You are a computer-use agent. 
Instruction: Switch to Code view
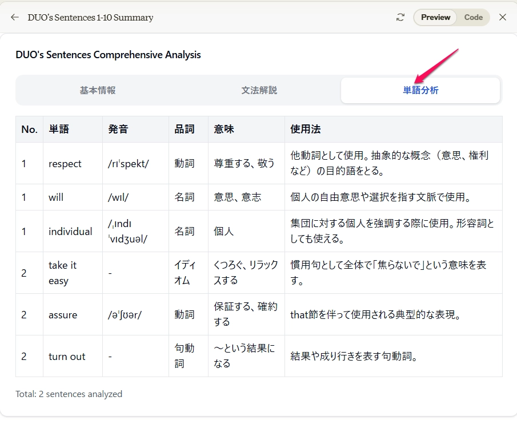[473, 17]
